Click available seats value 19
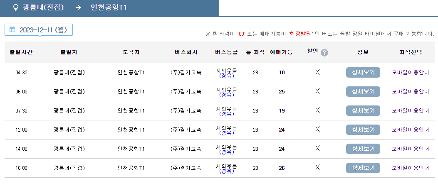 click(282, 111)
